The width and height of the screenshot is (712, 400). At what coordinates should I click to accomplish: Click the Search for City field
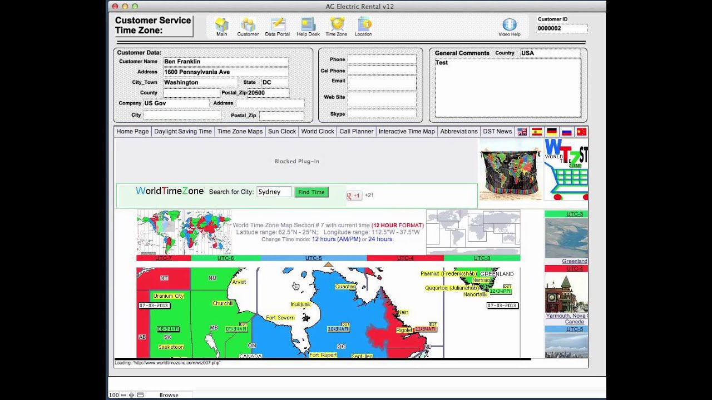274,192
